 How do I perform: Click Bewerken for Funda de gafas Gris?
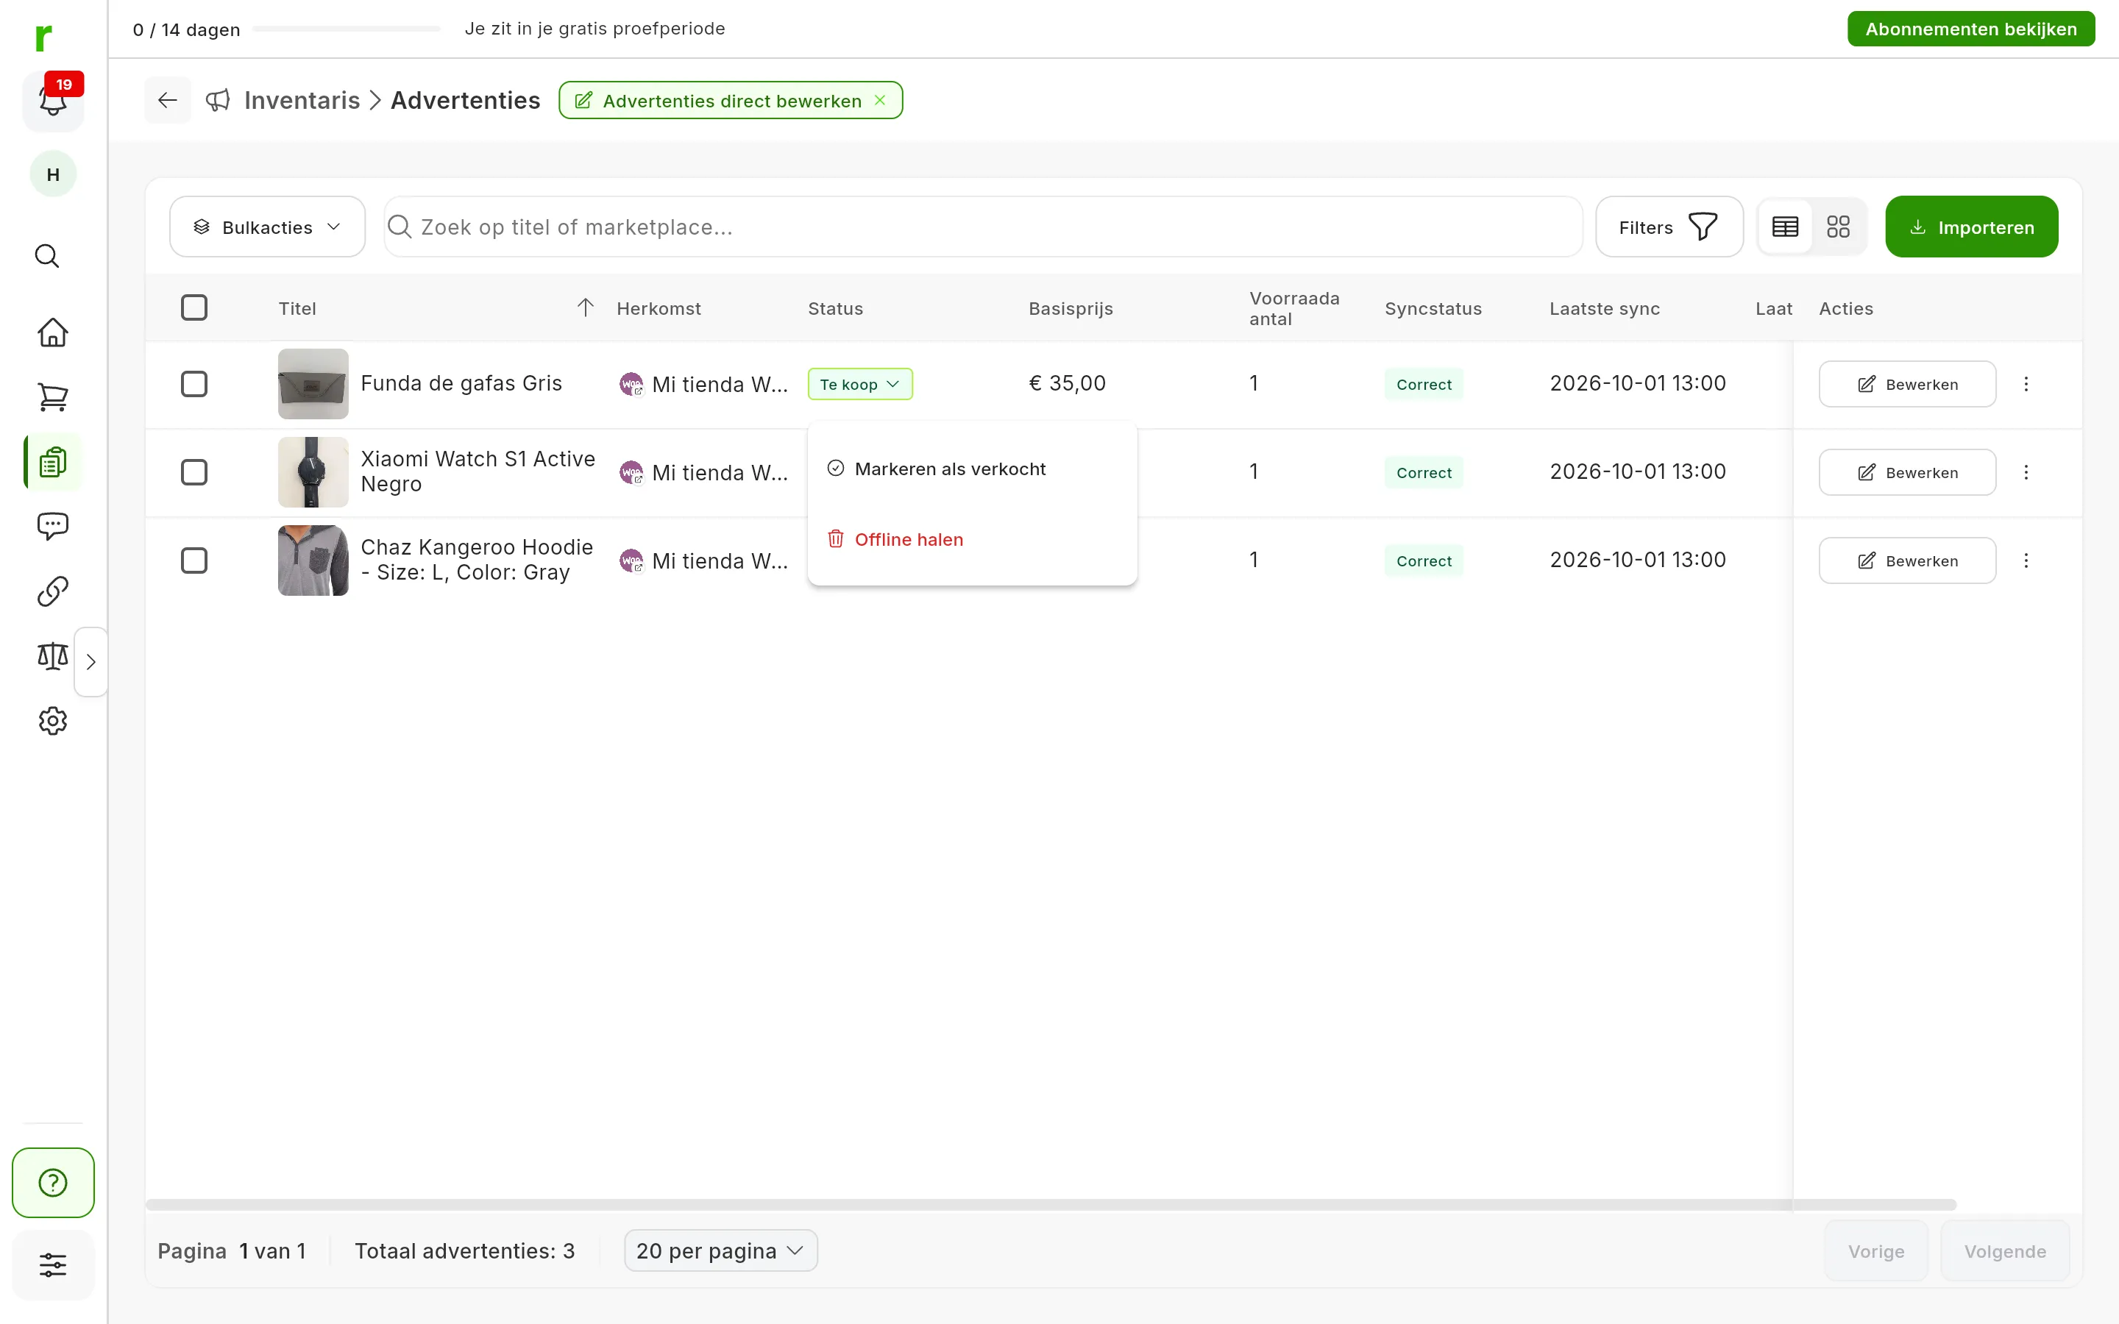point(1907,385)
